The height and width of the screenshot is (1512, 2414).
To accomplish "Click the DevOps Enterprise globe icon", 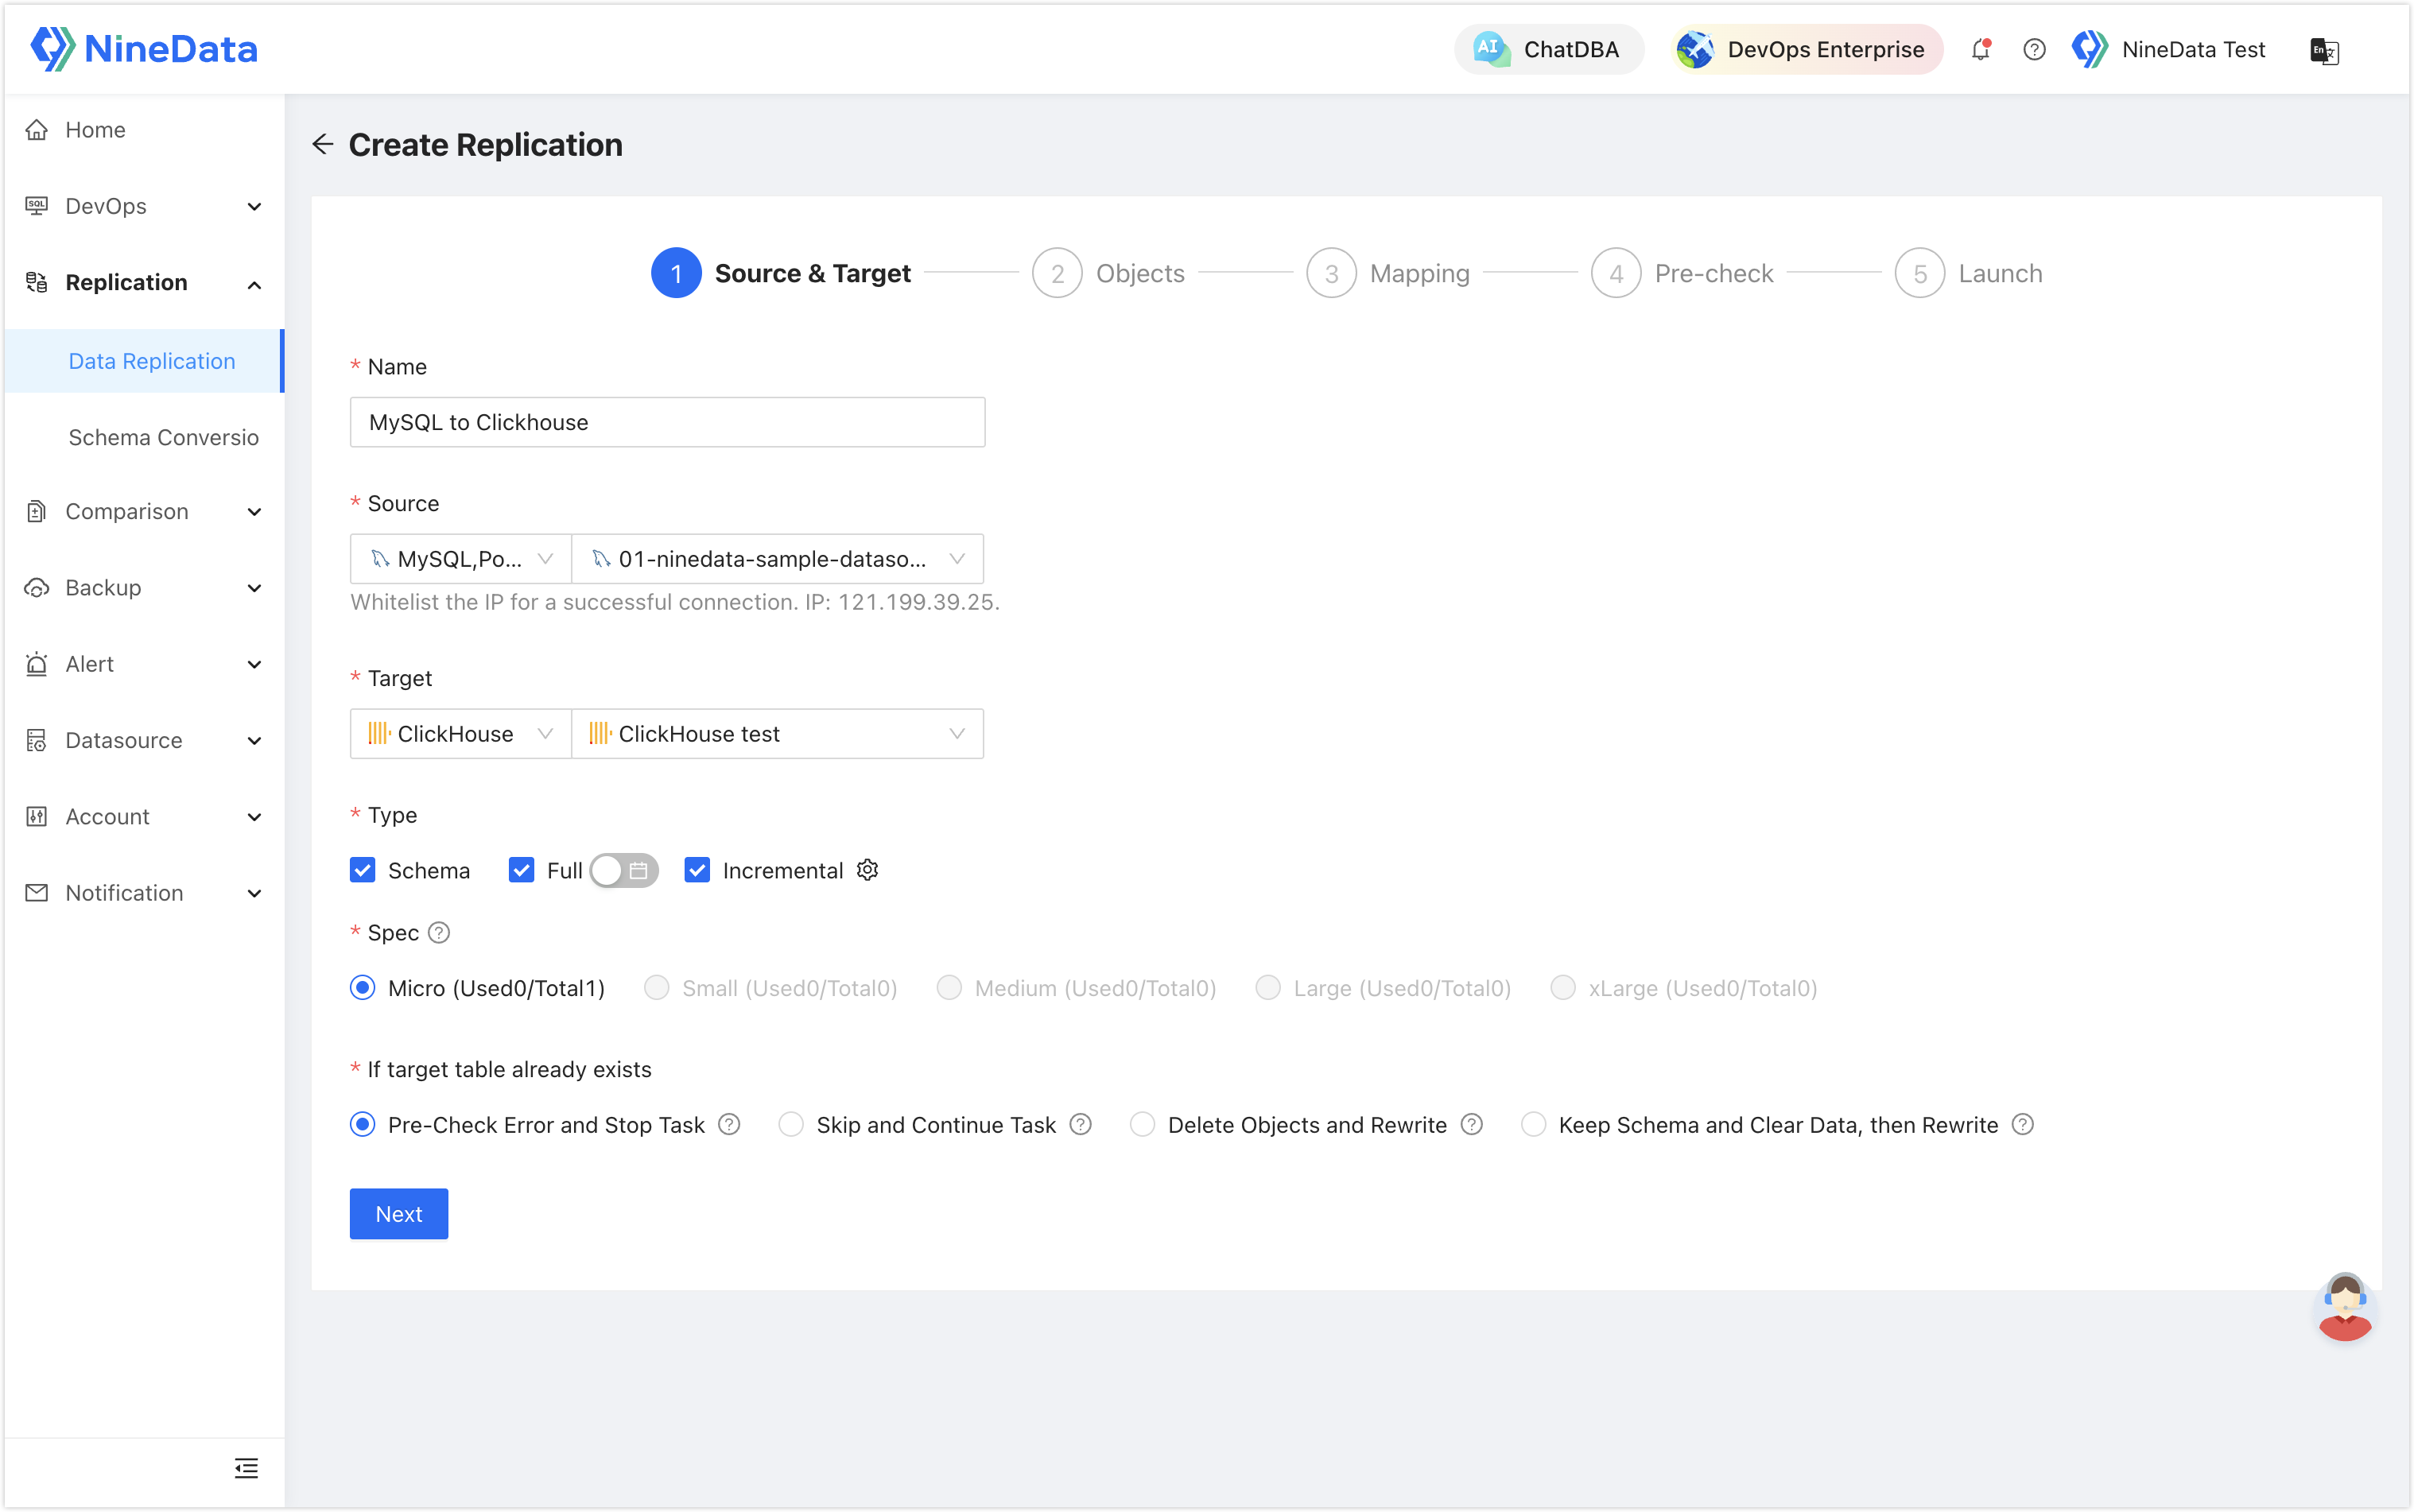I will pos(1695,49).
